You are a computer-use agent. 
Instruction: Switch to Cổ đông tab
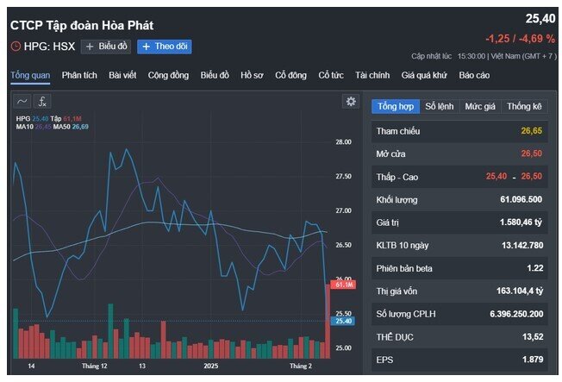tap(290, 75)
